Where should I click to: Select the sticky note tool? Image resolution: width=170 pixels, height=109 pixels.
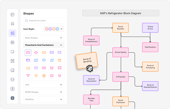[12, 52]
